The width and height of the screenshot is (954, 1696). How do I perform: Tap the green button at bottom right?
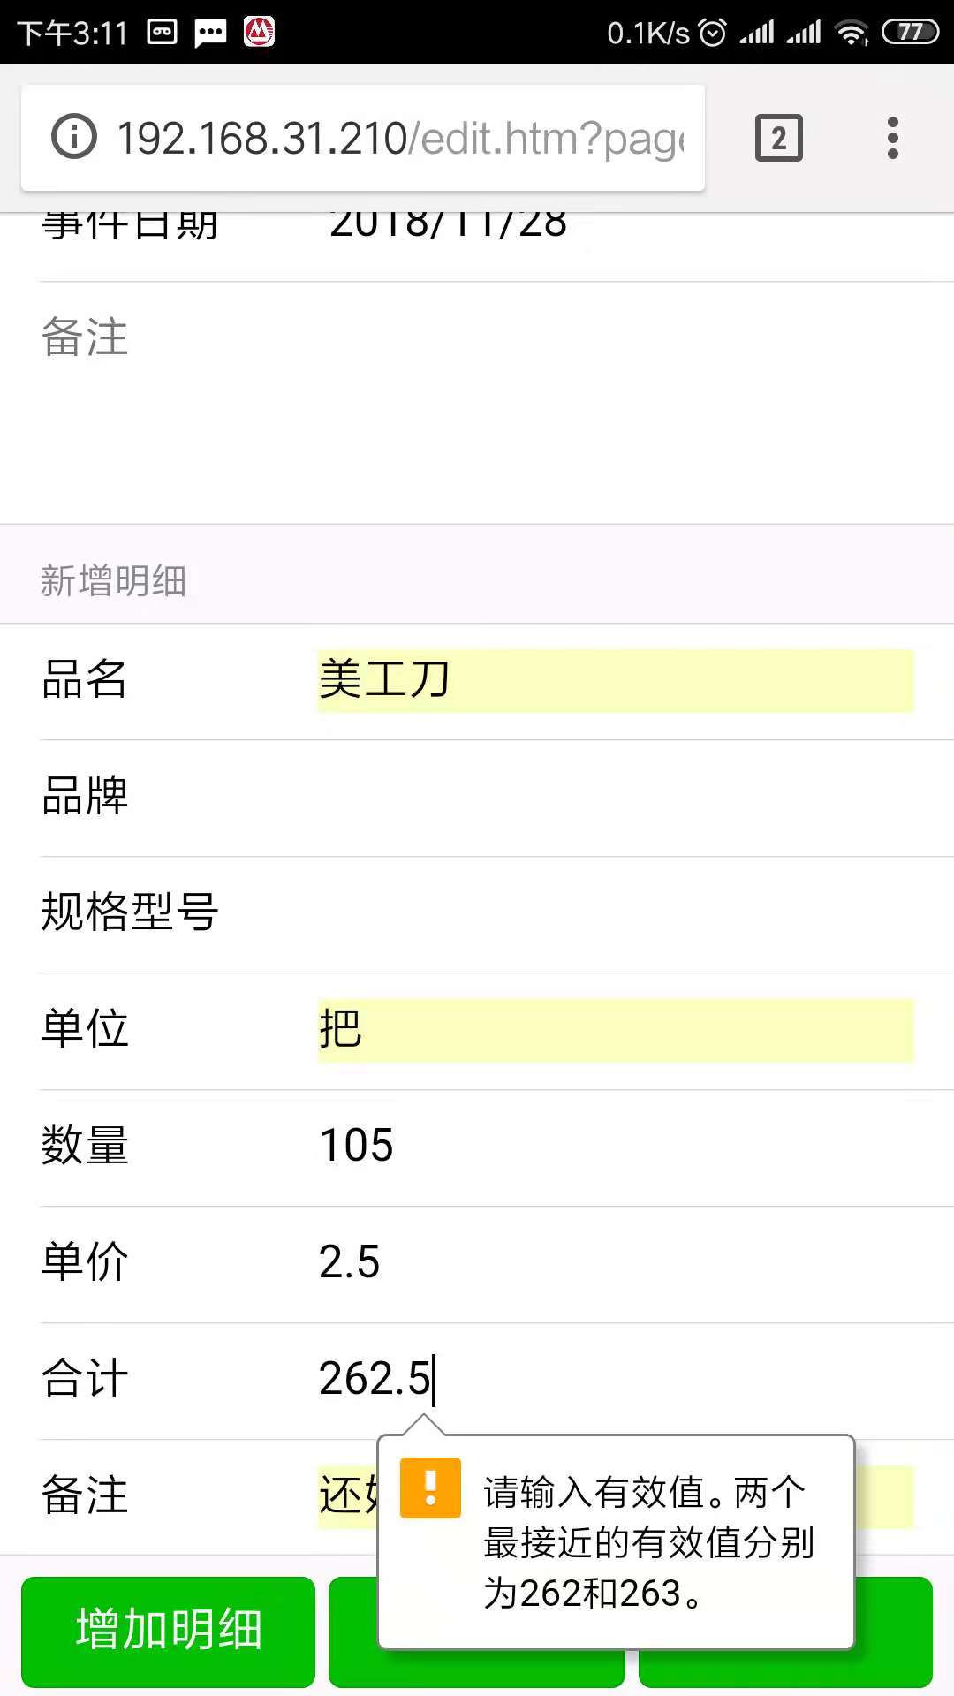[x=894, y=1631]
